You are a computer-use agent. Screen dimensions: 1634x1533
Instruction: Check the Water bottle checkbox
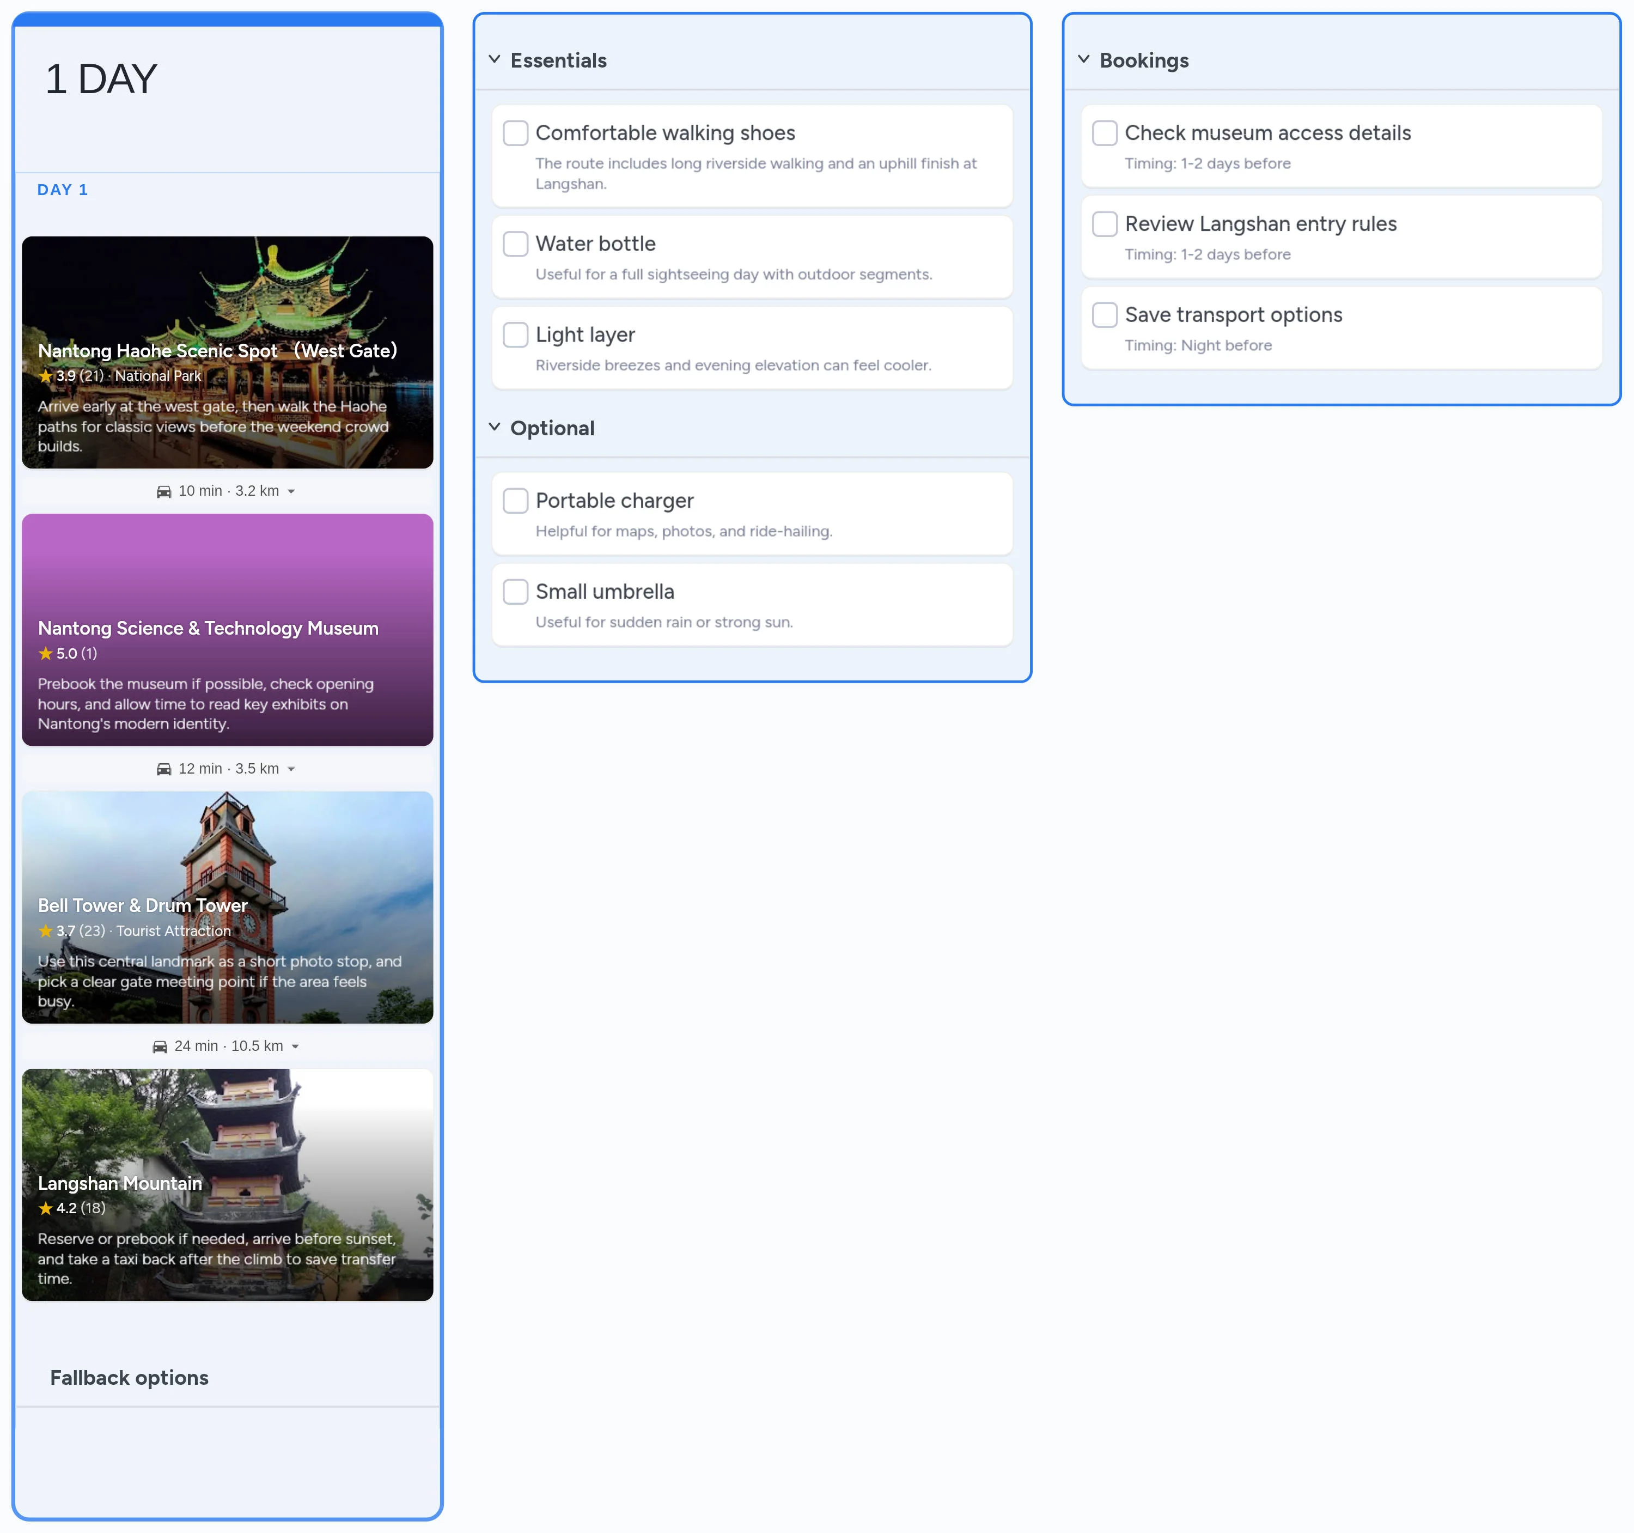coord(515,244)
